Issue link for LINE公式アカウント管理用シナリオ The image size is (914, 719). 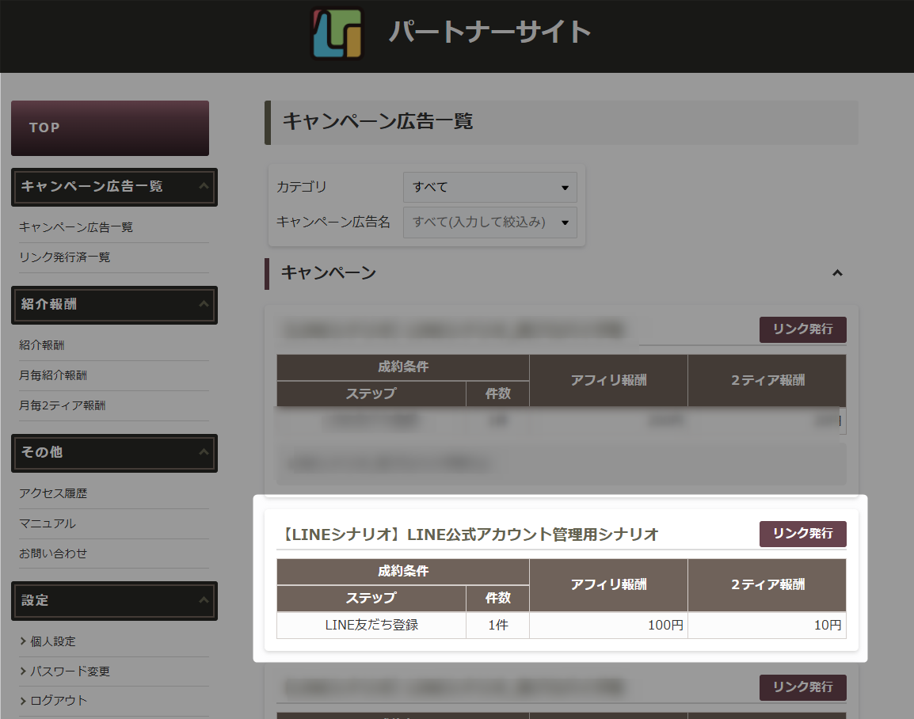click(x=802, y=534)
